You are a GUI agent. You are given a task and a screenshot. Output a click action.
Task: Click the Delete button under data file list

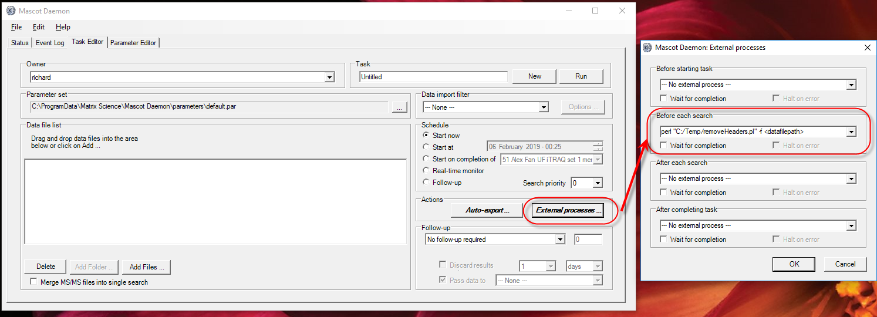tap(46, 267)
